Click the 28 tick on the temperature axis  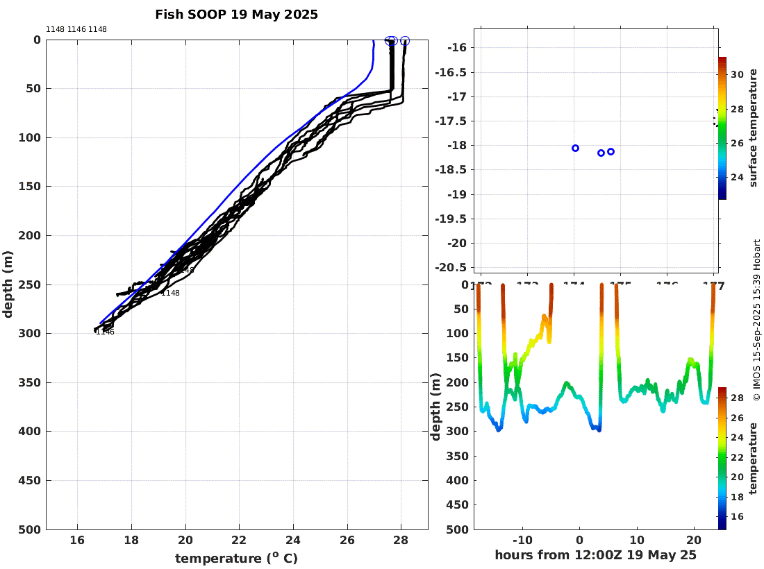click(401, 540)
